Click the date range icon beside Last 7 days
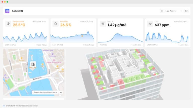This screenshot has height=108, width=193. pos(162,11)
